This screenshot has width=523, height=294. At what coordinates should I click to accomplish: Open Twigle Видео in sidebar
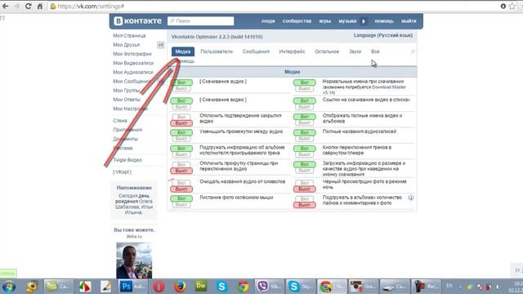[127, 160]
